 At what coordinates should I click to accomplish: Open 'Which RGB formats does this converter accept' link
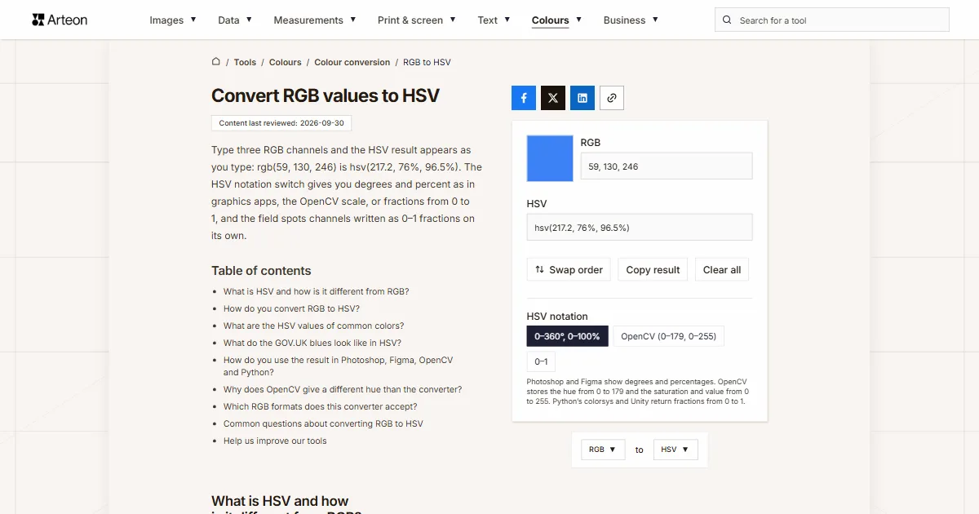pyautogui.click(x=321, y=406)
